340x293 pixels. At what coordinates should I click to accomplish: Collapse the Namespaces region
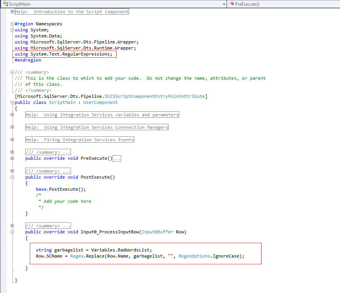pyautogui.click(x=12, y=23)
